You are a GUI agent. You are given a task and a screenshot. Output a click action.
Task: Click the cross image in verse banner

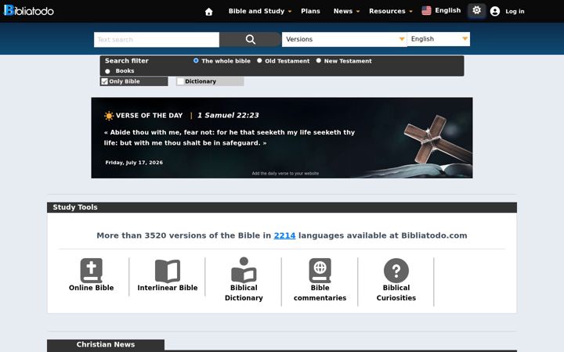coord(437,138)
